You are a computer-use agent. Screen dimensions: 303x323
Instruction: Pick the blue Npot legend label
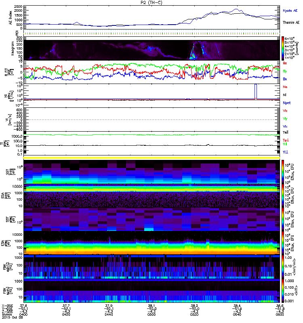(x=287, y=103)
